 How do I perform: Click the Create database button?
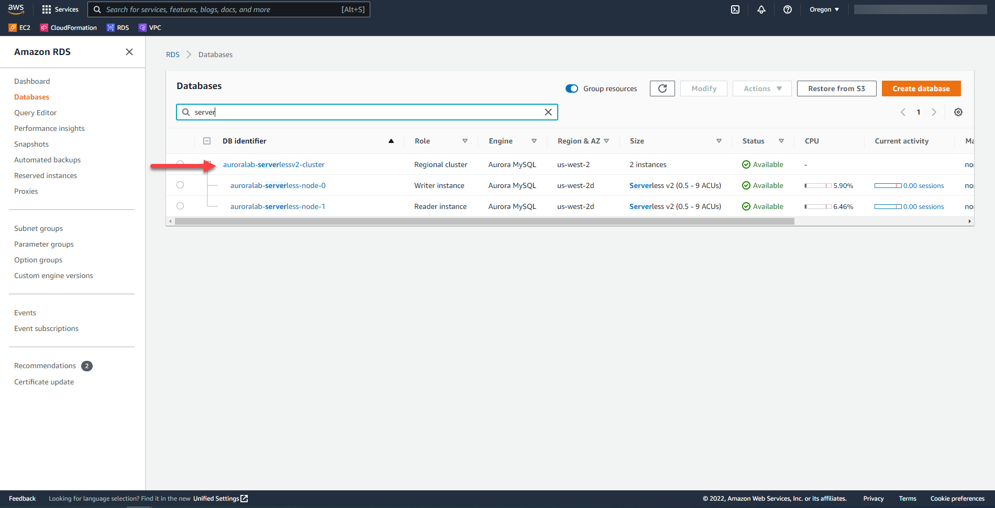pyautogui.click(x=921, y=89)
